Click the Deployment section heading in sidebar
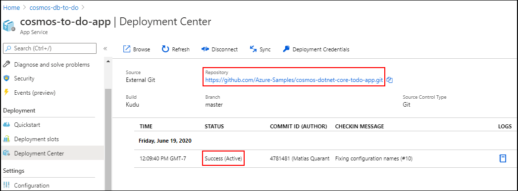The height and width of the screenshot is (191, 518). 19,111
